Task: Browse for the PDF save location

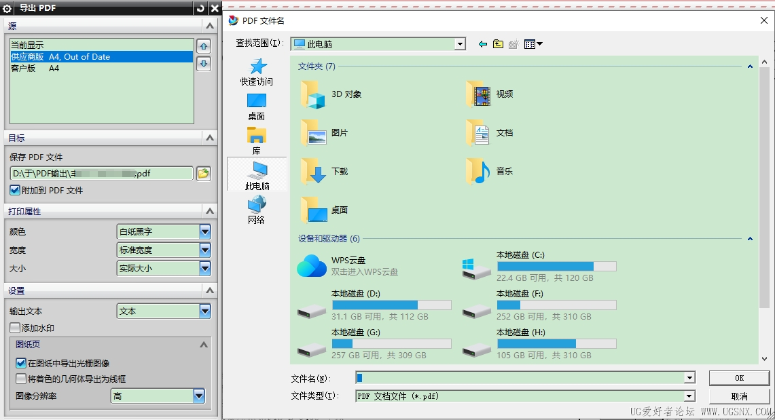Action: click(x=204, y=173)
